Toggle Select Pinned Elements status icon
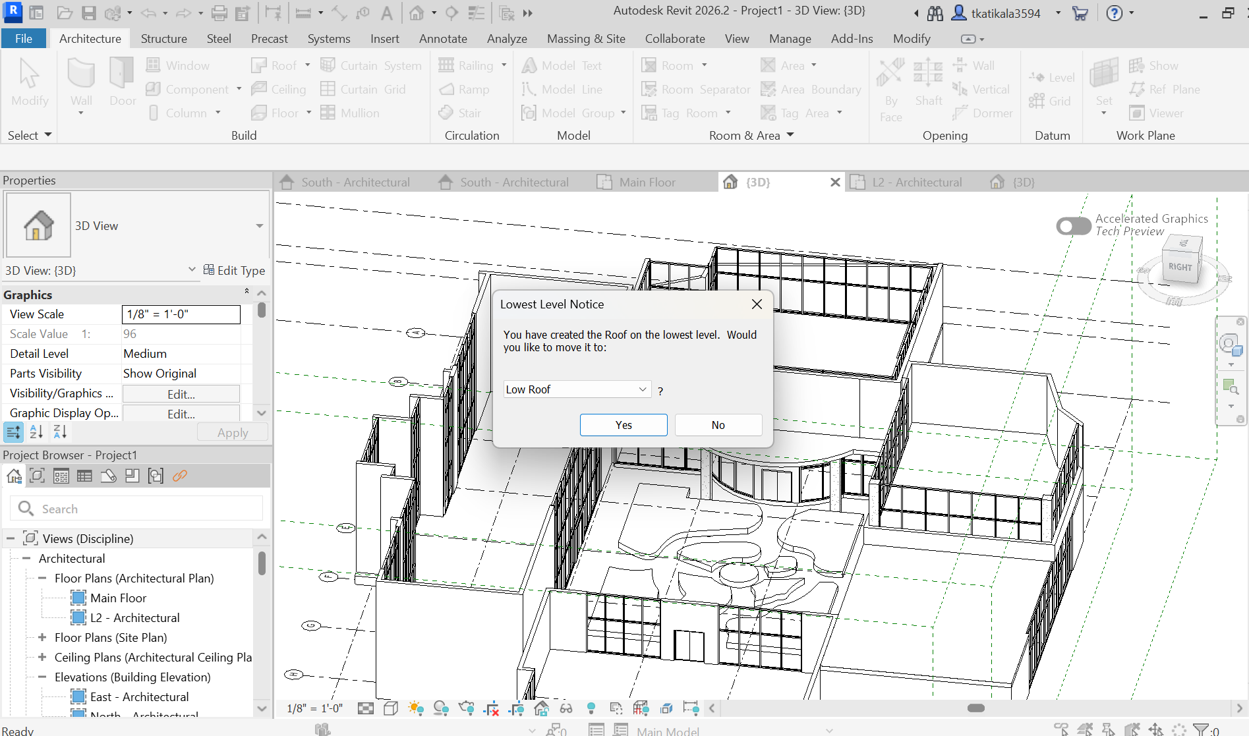The width and height of the screenshot is (1249, 736). coord(1109,729)
